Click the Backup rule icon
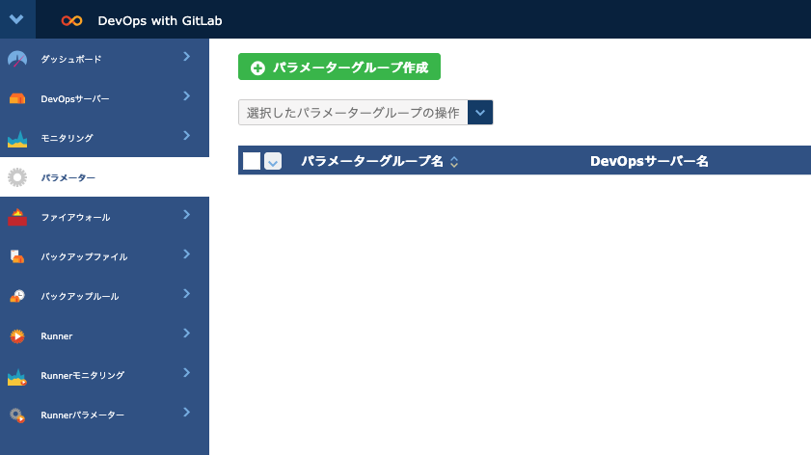 pyautogui.click(x=17, y=296)
